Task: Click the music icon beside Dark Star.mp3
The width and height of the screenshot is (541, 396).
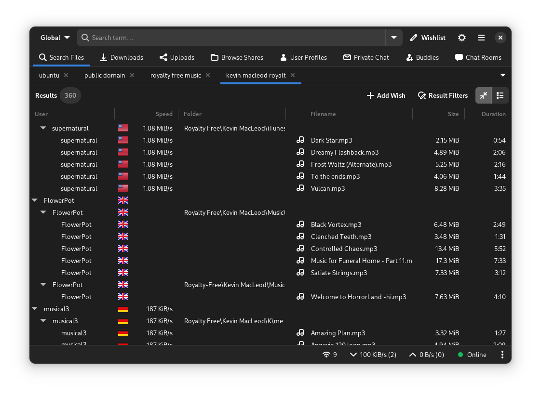Action: (x=300, y=140)
